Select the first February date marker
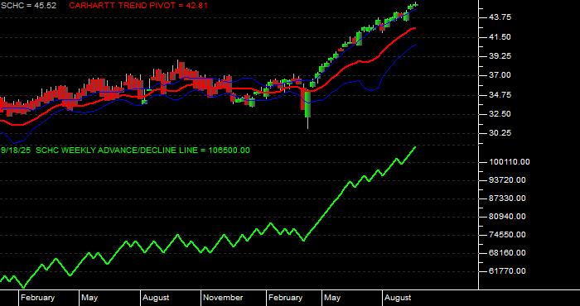Screen dimensions: 580x306 tap(38, 298)
